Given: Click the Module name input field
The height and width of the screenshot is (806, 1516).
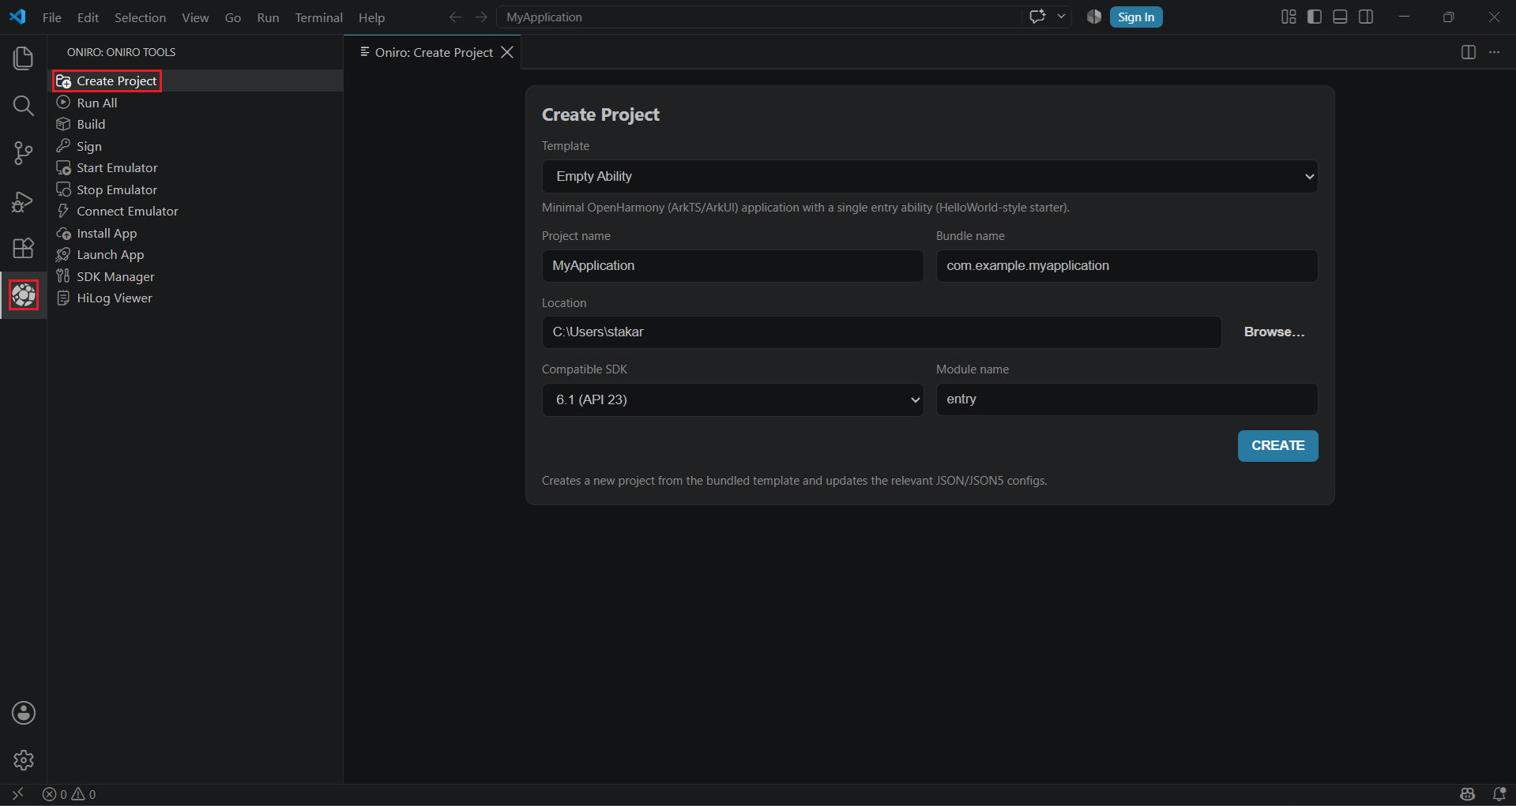Looking at the screenshot, I should 1127,399.
